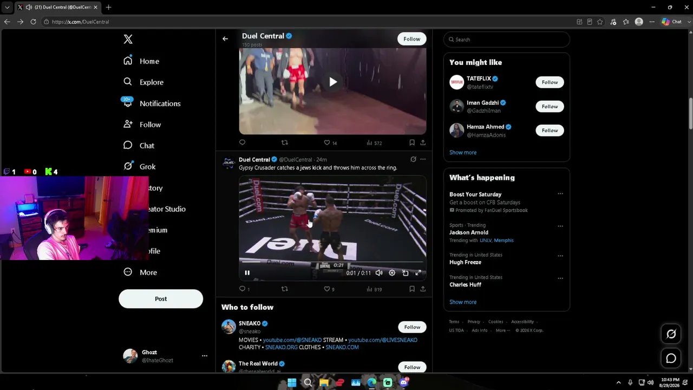Screen dimensions: 693x390
Task: Open Discord from the taskbar
Action: (x=404, y=383)
